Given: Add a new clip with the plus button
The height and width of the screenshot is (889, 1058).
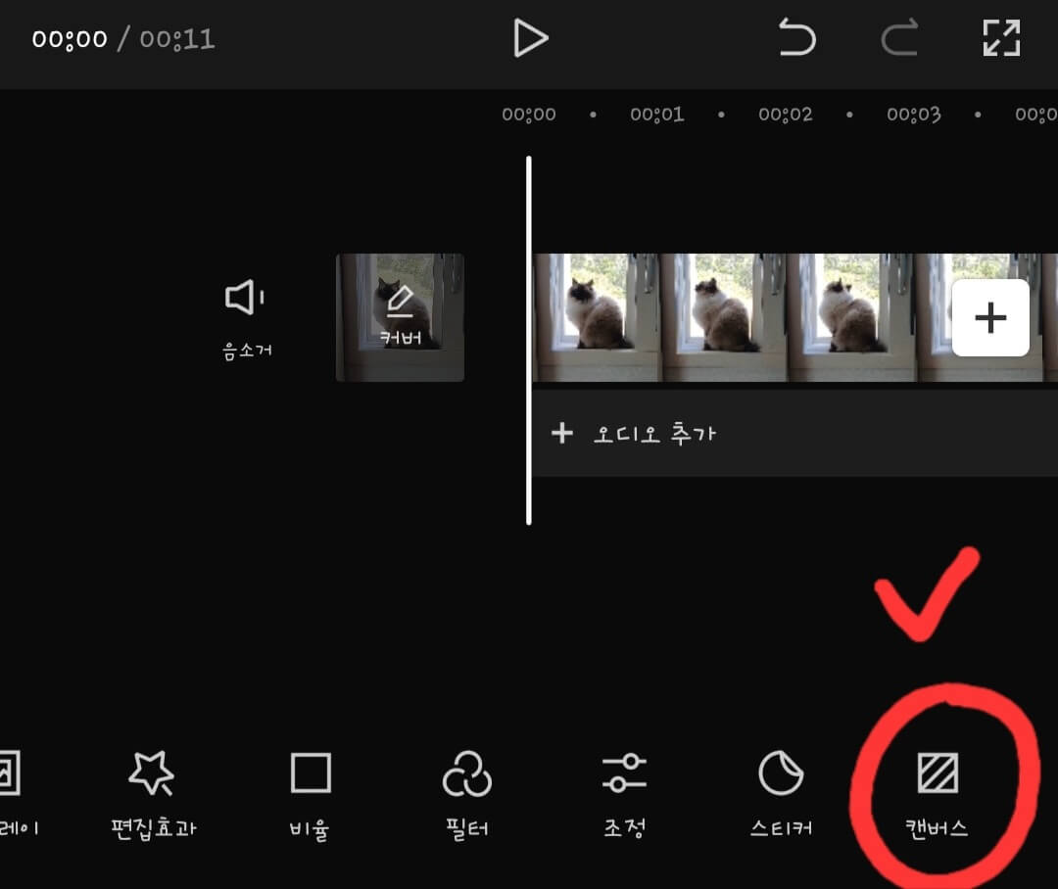Looking at the screenshot, I should pyautogui.click(x=990, y=317).
